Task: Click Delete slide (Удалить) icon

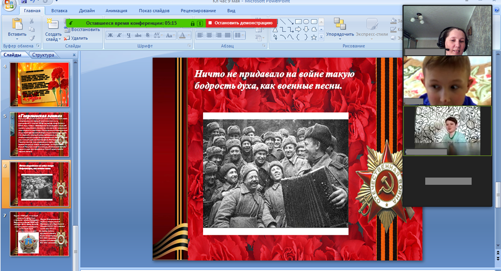Action: [x=75, y=38]
